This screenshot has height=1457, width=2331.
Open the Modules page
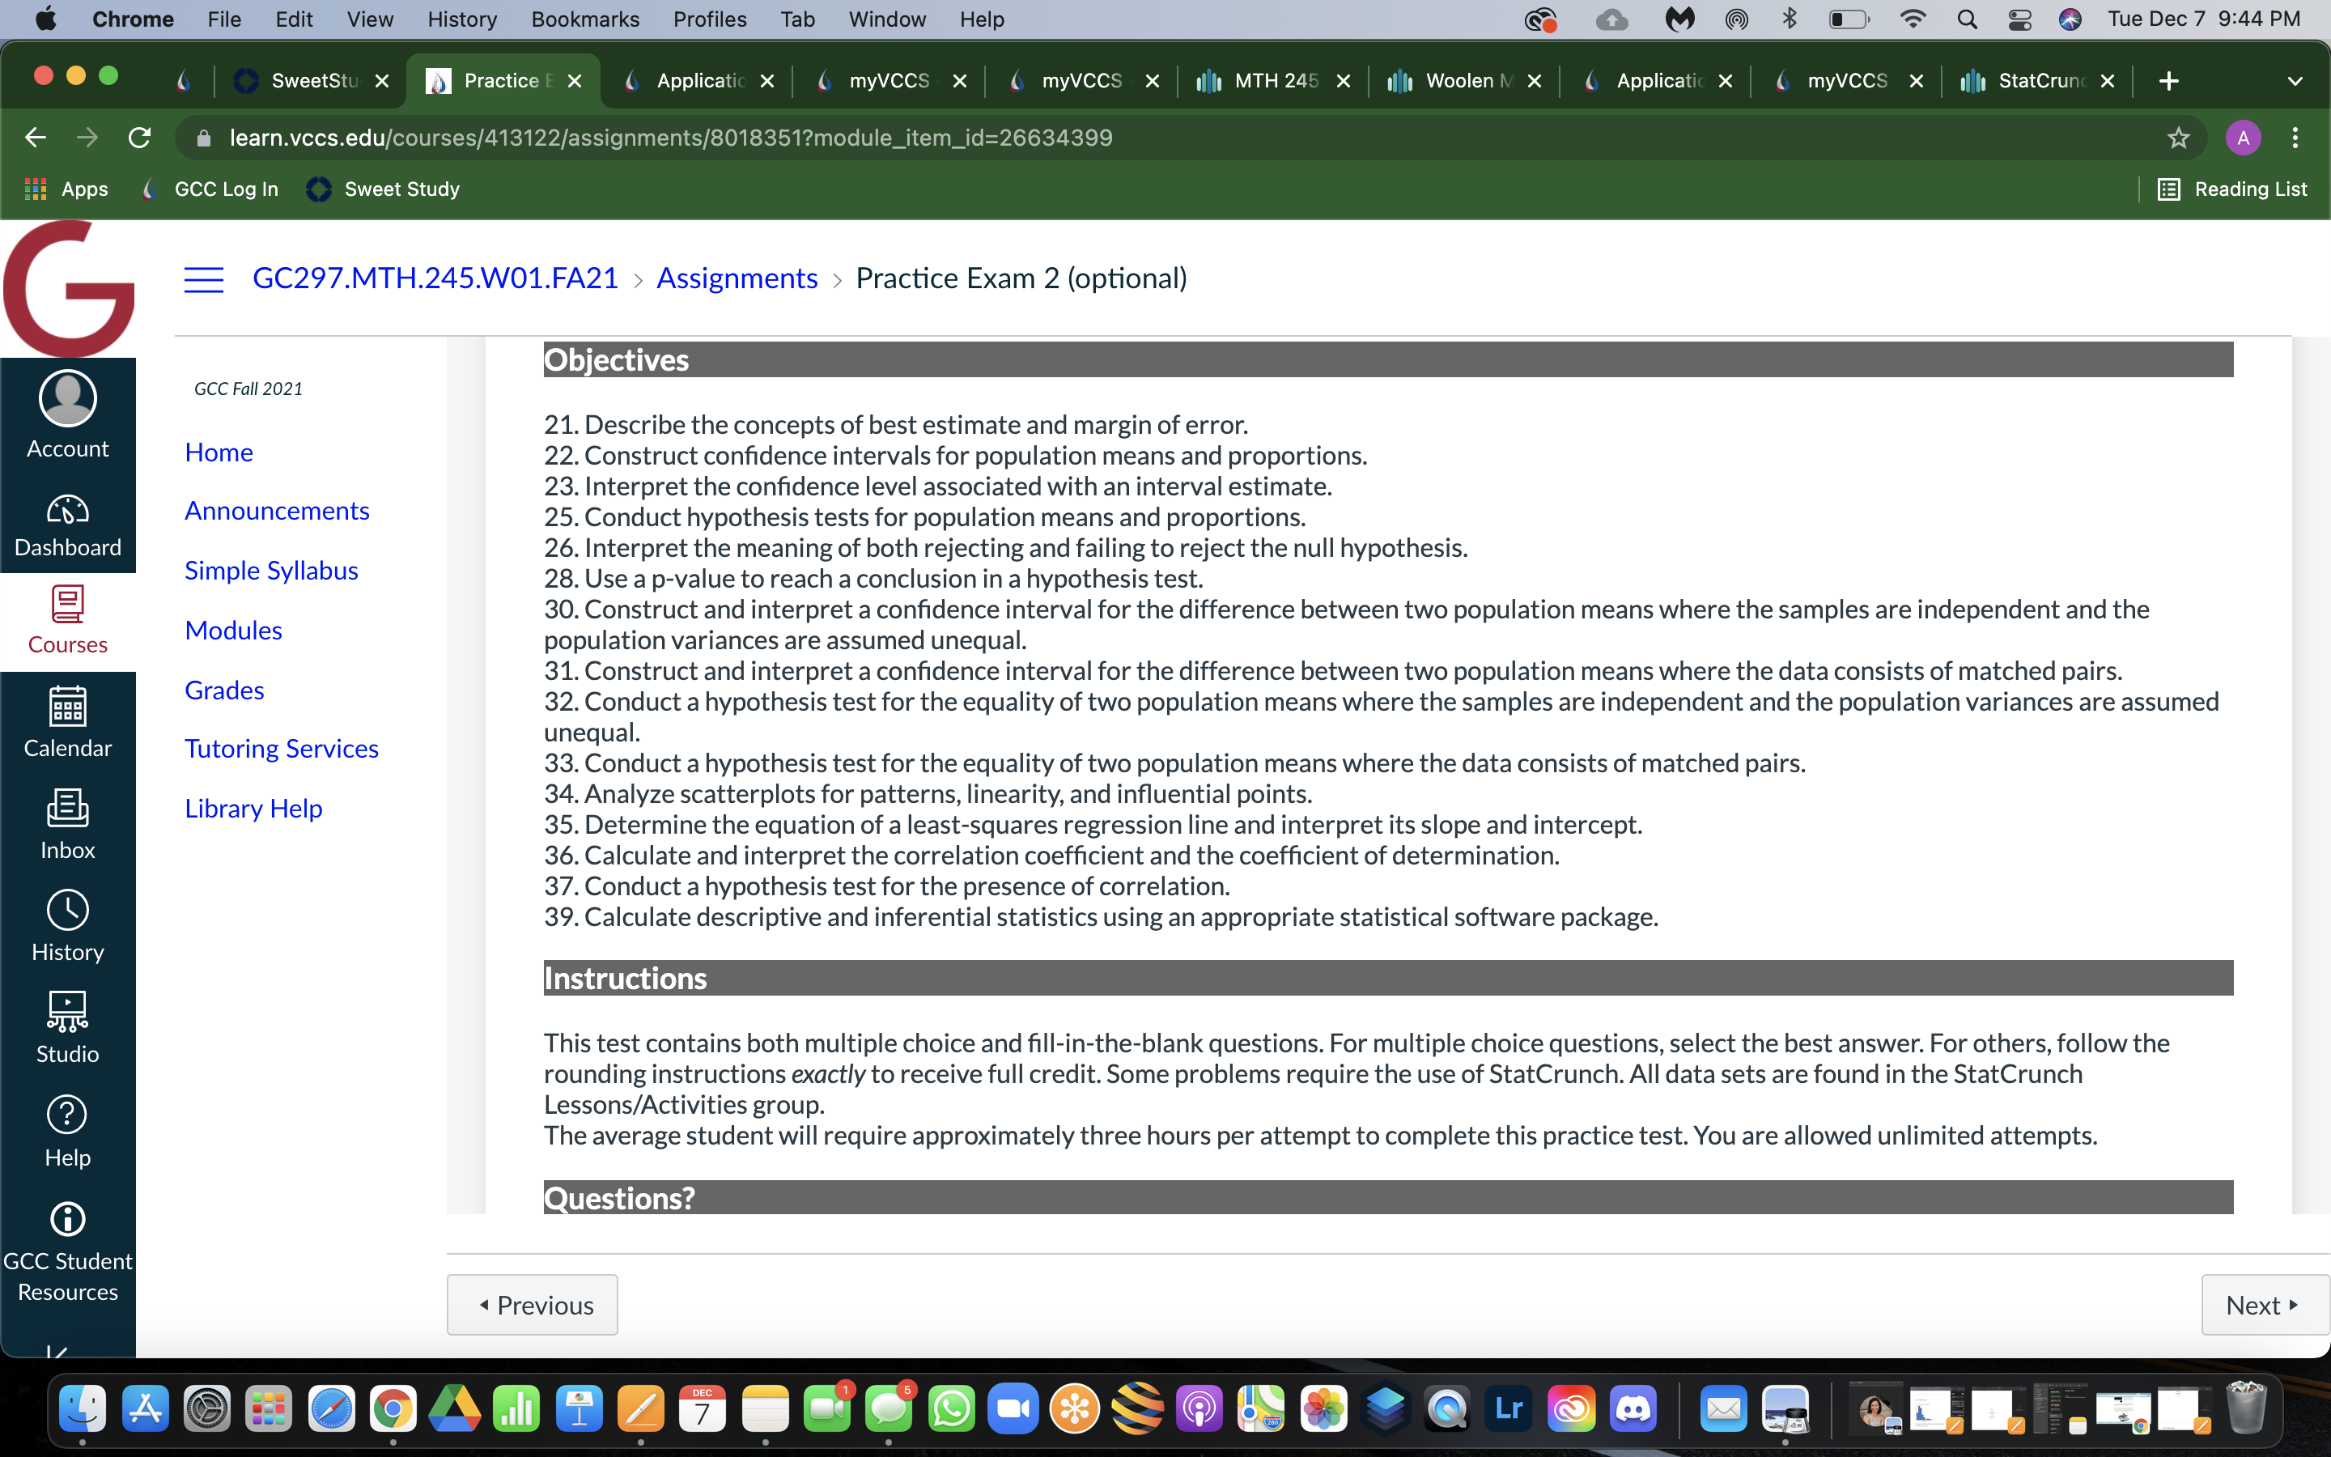coord(233,631)
